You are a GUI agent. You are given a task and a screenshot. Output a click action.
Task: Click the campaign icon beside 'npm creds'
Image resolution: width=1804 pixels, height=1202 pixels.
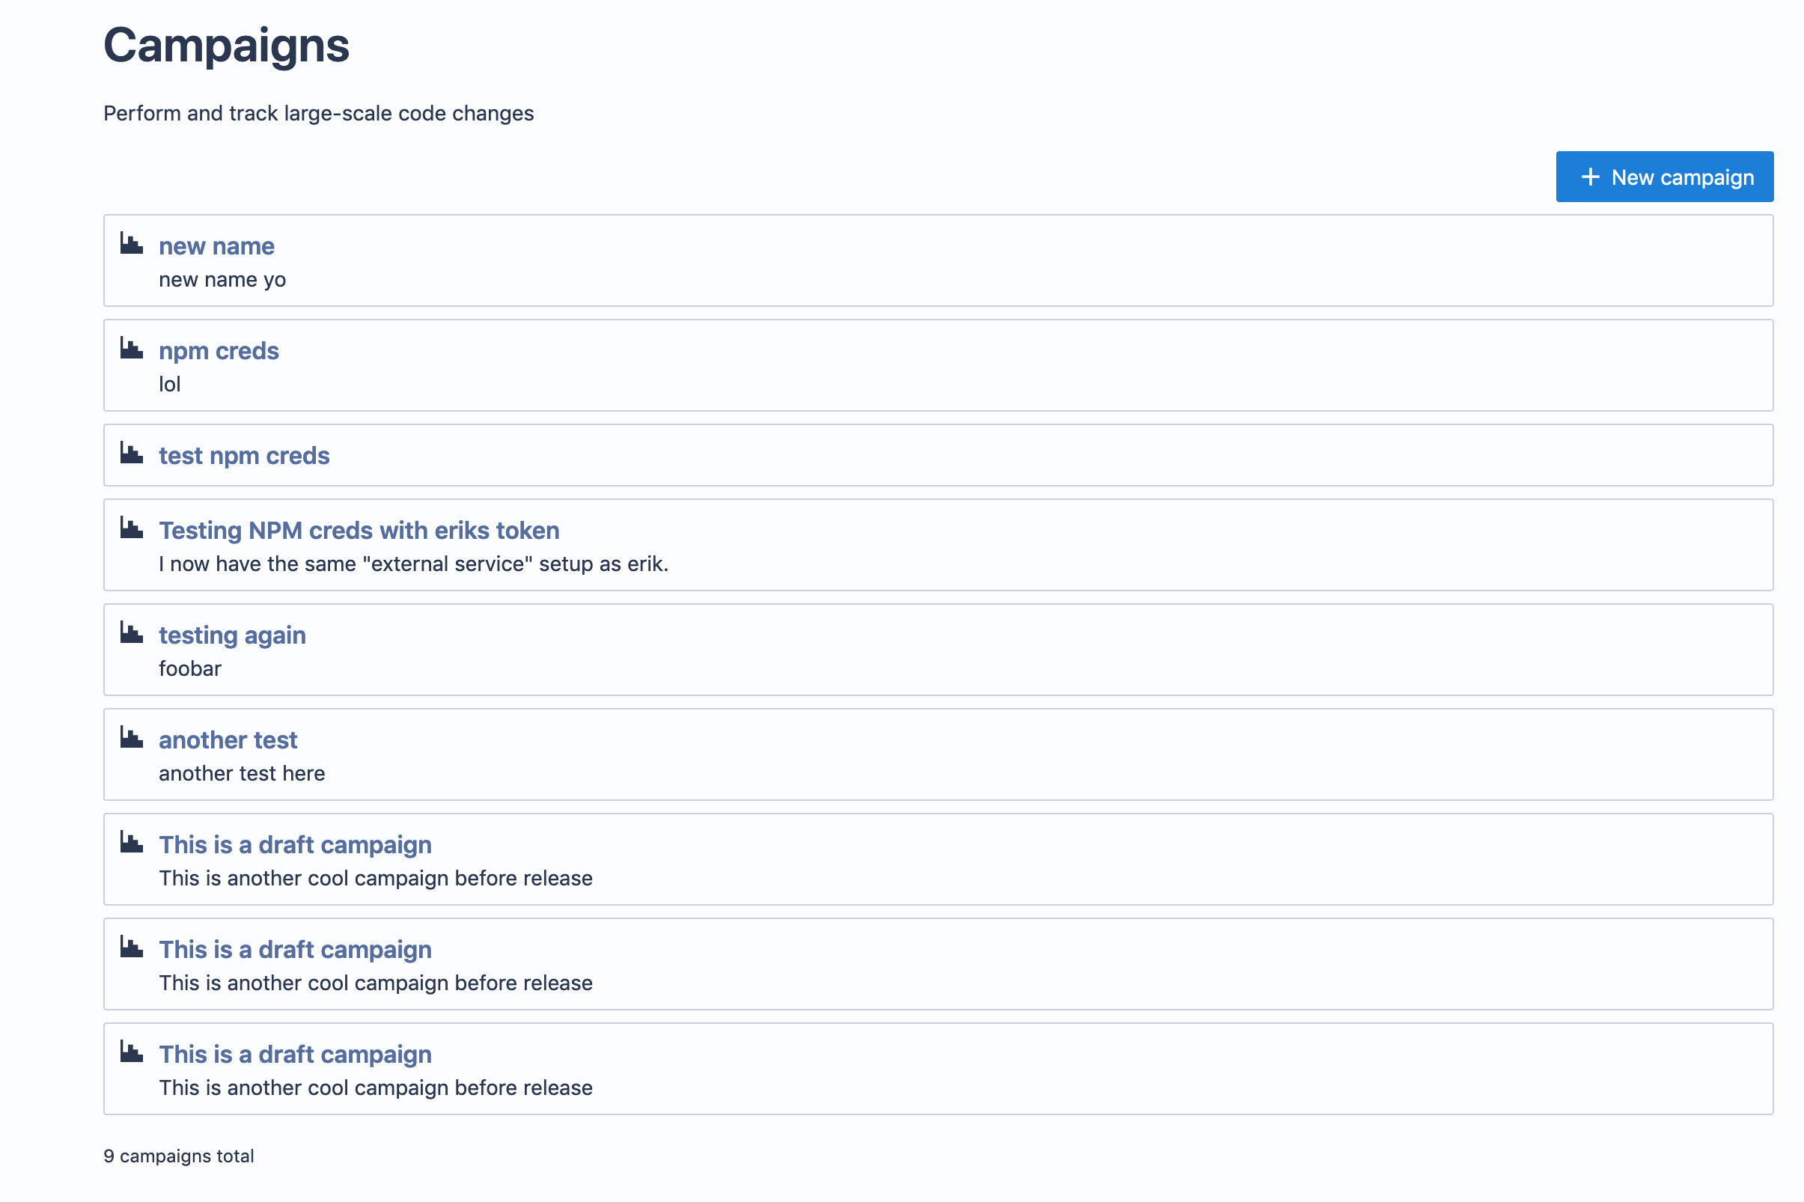[132, 349]
